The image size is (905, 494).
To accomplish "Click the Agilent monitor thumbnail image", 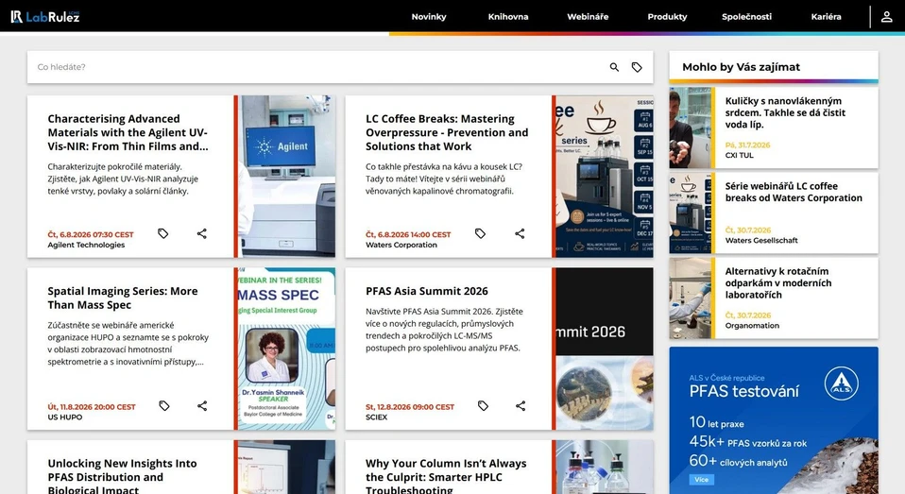I will [287, 176].
